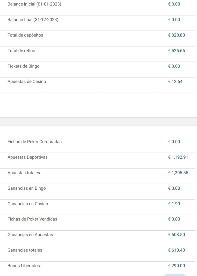
Task: Tap the Ganancias en Bingo label
Action: pyautogui.click(x=27, y=188)
